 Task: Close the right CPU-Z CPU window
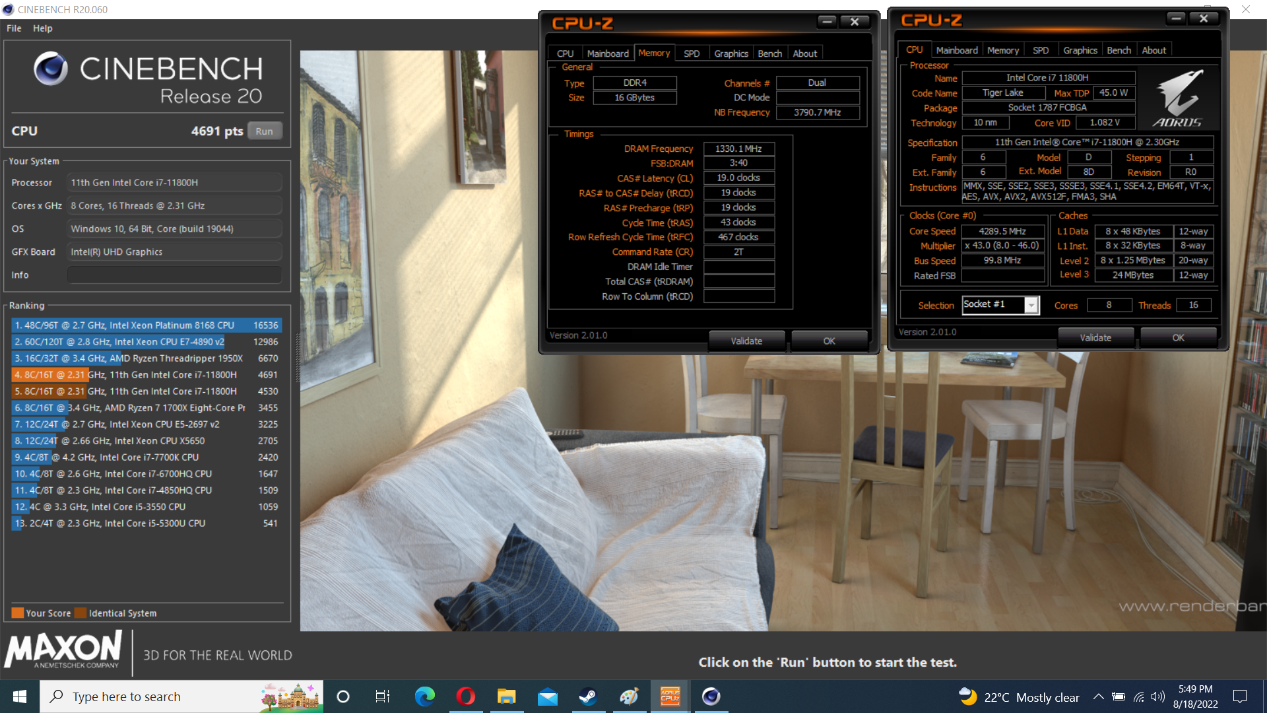(1204, 18)
